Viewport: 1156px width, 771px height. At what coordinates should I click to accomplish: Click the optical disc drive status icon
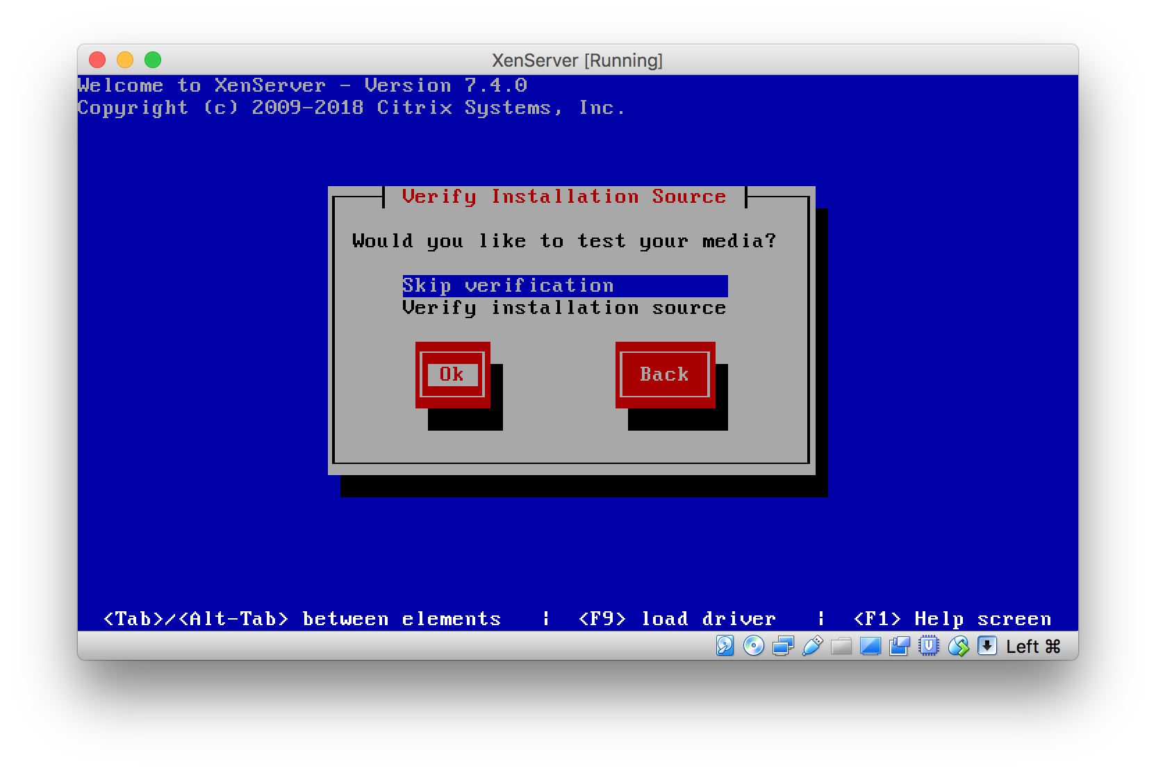[x=754, y=646]
